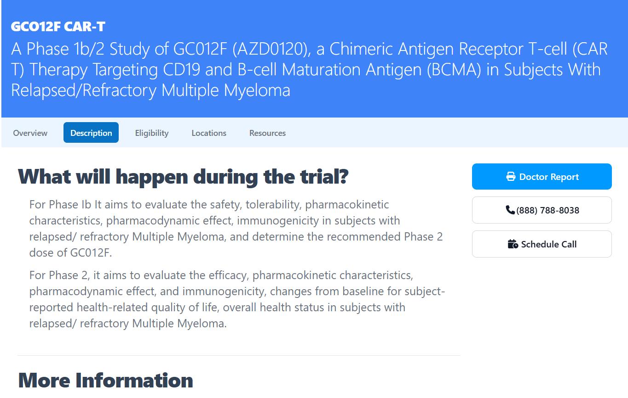Click the Schedule Call text
The image size is (628, 398).
[548, 244]
